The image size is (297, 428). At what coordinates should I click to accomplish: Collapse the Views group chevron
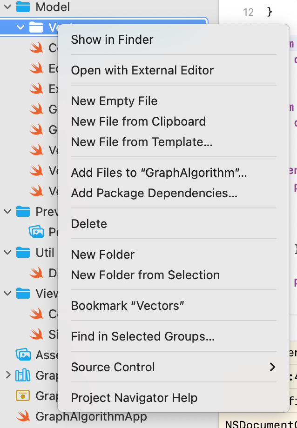tap(7, 294)
